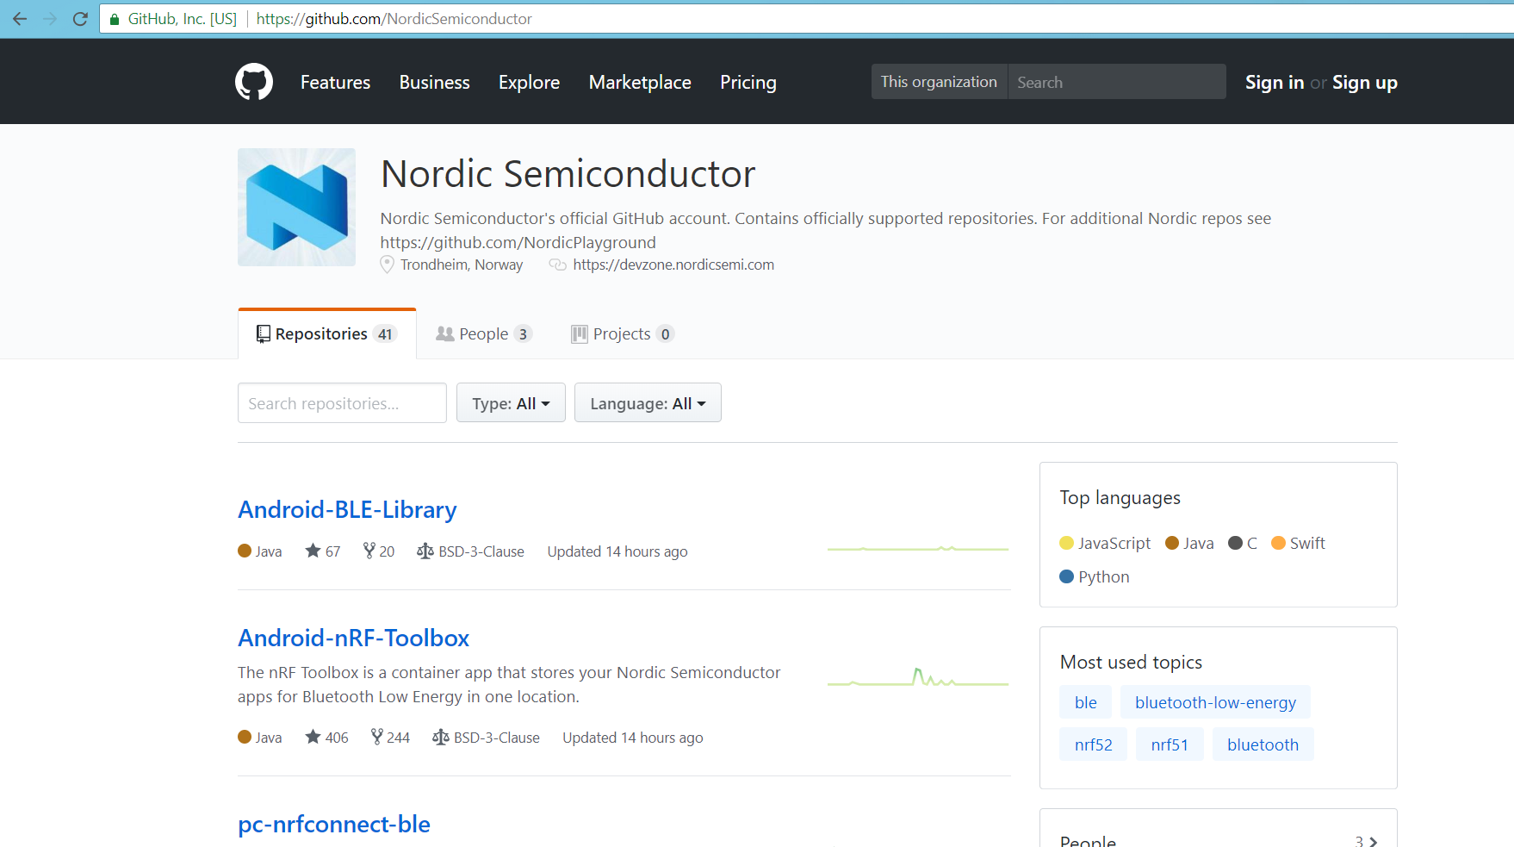Click the secure padlock icon in address bar

[115, 19]
